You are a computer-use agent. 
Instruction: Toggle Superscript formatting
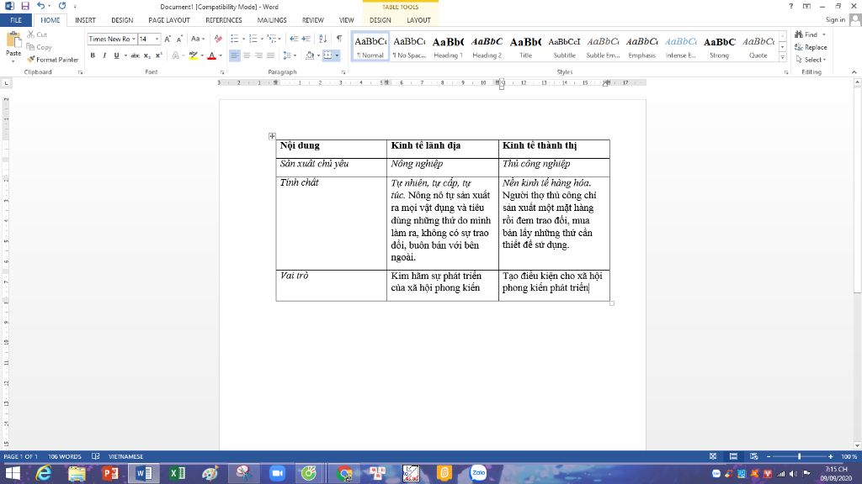click(159, 55)
